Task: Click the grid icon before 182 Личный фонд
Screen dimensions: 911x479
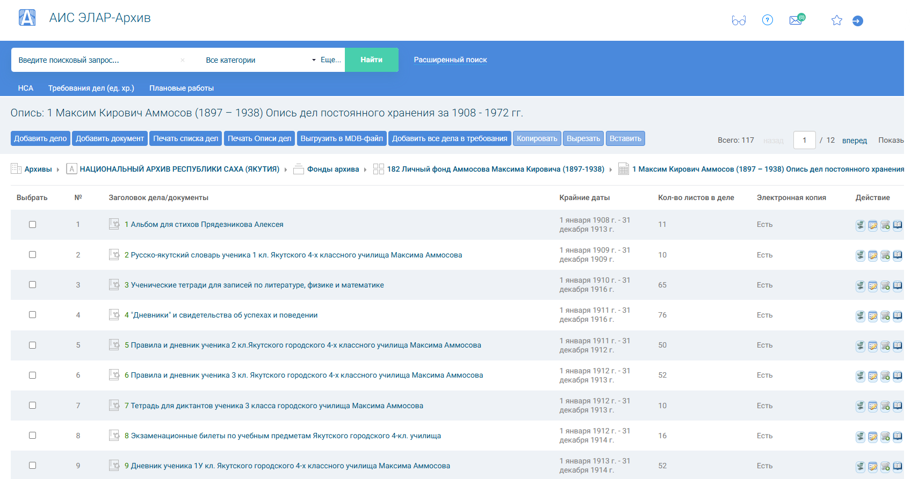Action: [378, 169]
